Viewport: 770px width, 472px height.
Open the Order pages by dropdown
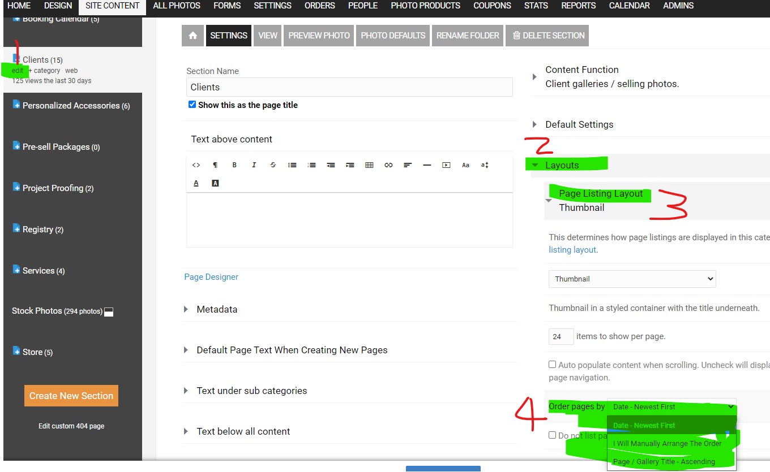[x=671, y=406]
